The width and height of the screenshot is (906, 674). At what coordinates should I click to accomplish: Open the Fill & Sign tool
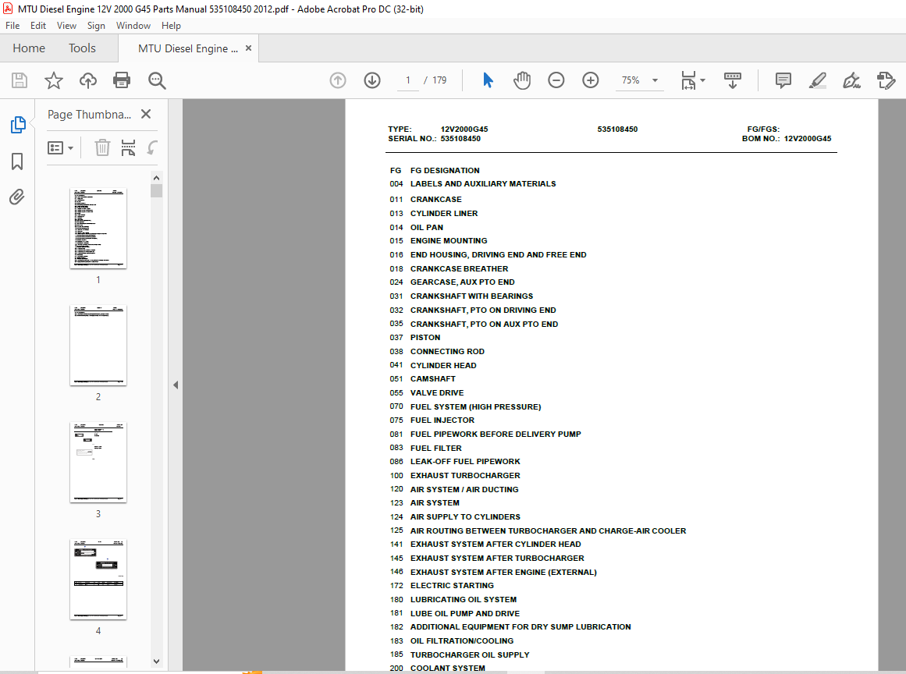851,80
